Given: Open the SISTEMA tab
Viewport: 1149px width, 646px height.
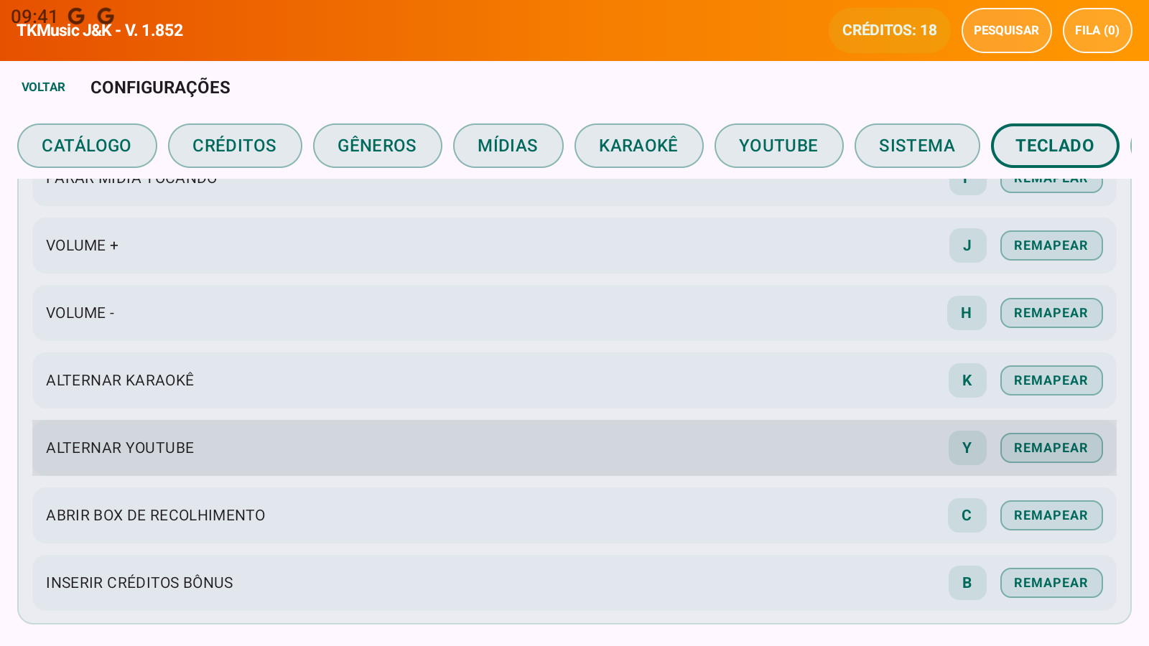Looking at the screenshot, I should (917, 146).
